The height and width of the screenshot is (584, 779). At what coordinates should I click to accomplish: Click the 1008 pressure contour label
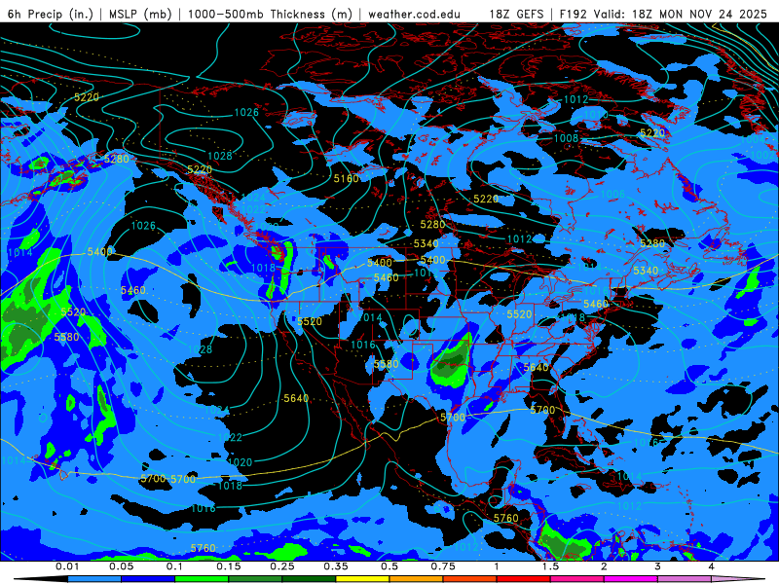567,138
